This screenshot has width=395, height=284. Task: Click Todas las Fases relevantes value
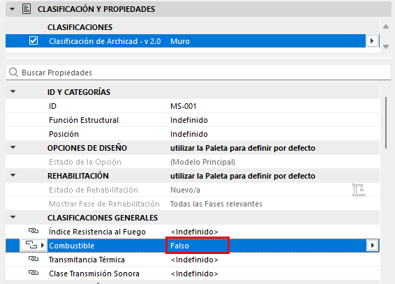216,204
